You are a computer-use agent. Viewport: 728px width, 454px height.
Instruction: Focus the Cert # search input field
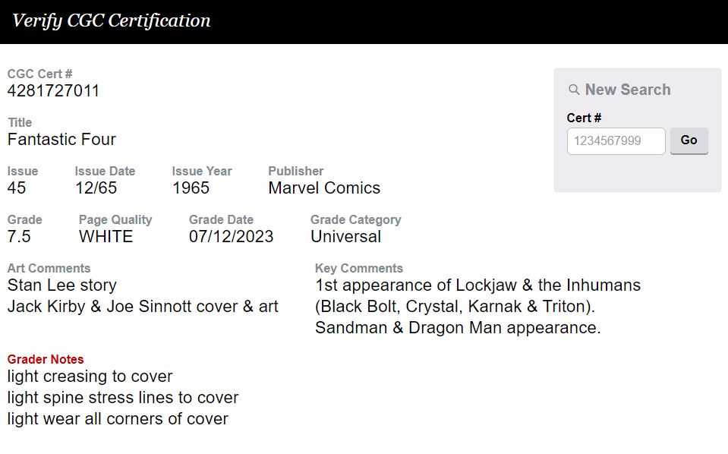tap(616, 141)
